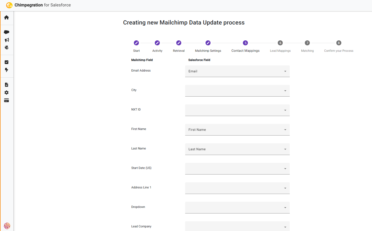Click the Chimpegration logo in header

9,5
